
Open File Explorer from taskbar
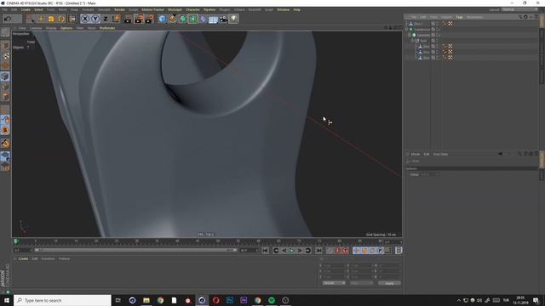pyautogui.click(x=146, y=300)
